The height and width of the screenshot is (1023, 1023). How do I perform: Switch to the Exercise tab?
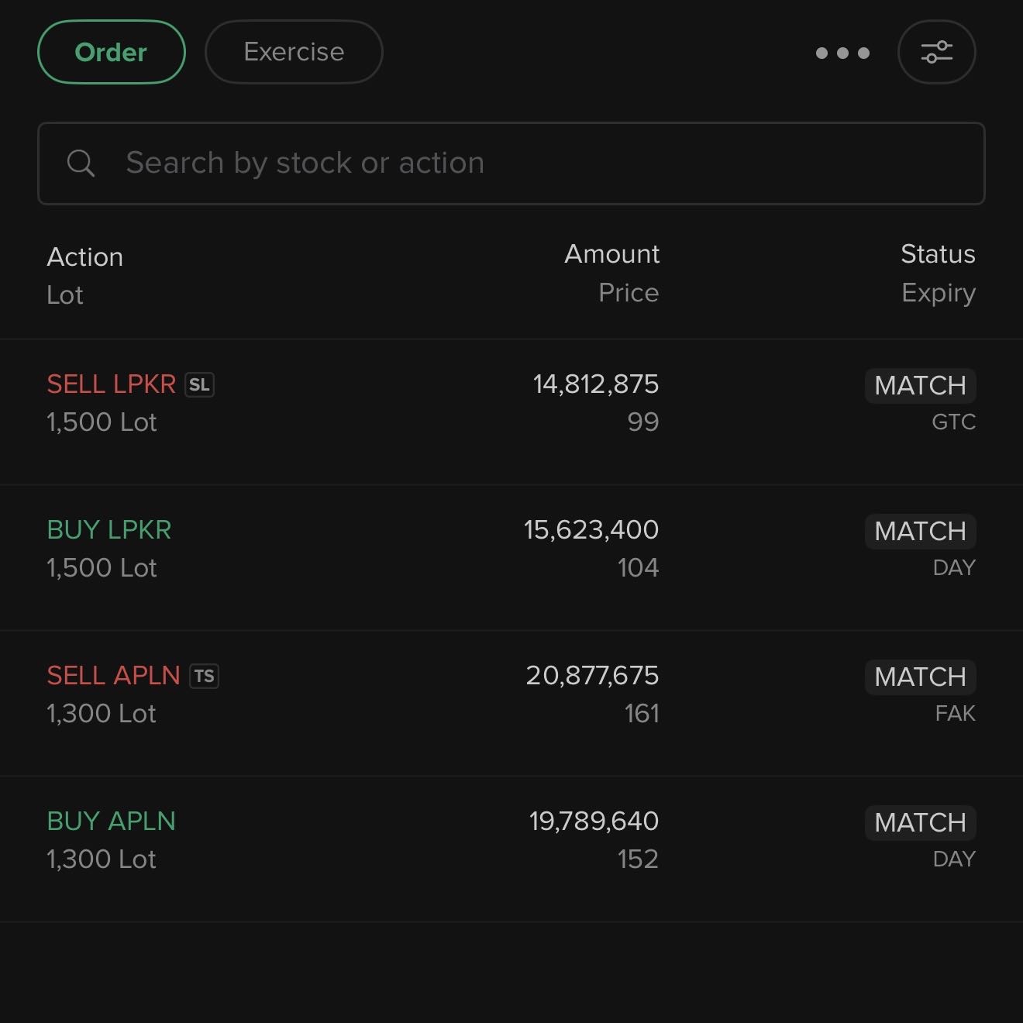[294, 52]
